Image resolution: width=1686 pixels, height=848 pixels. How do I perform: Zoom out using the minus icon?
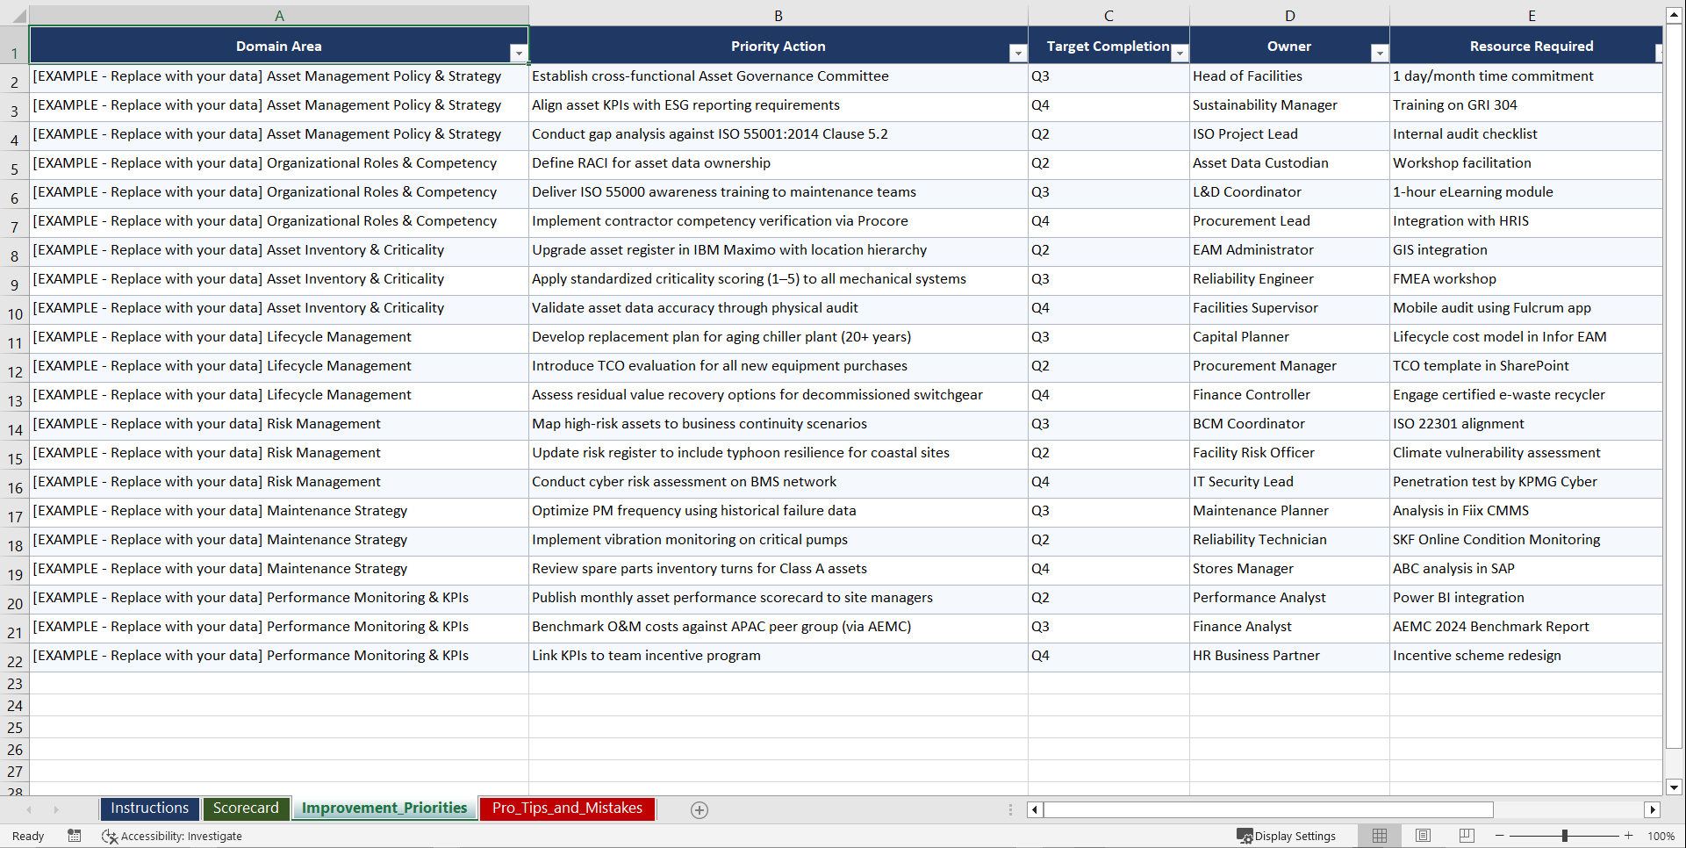1499,836
